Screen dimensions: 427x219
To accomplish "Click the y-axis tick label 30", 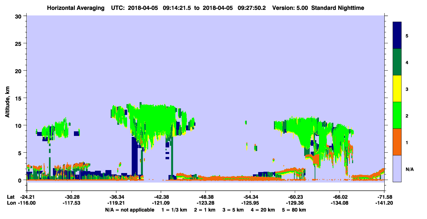I will pos(19,16).
